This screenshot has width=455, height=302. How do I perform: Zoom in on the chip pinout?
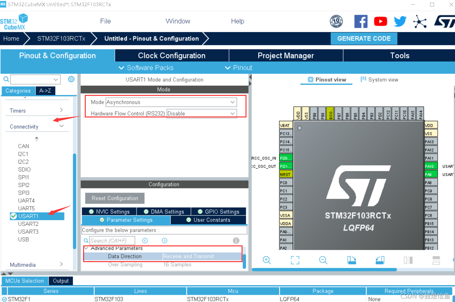click(x=267, y=260)
